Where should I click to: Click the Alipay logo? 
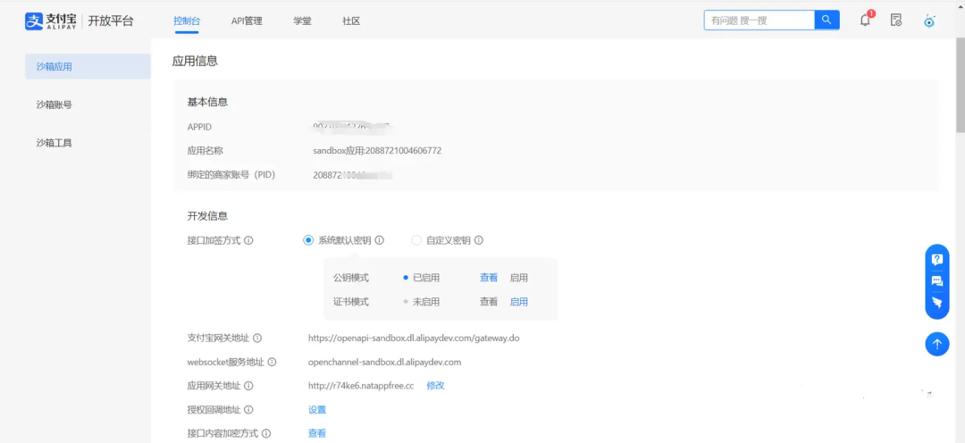[x=50, y=21]
